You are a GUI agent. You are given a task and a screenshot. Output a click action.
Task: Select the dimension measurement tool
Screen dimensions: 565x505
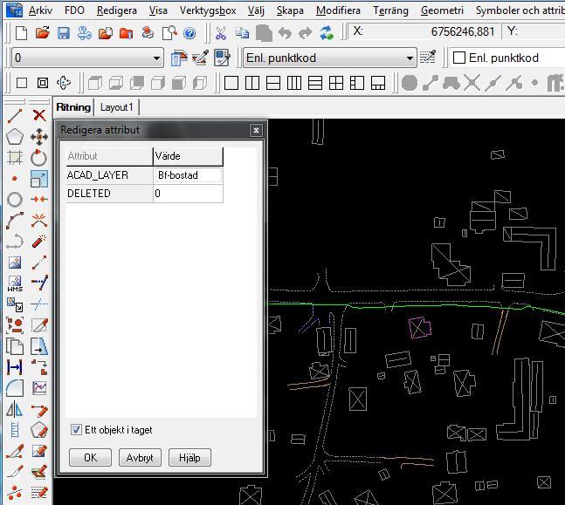coord(15,367)
